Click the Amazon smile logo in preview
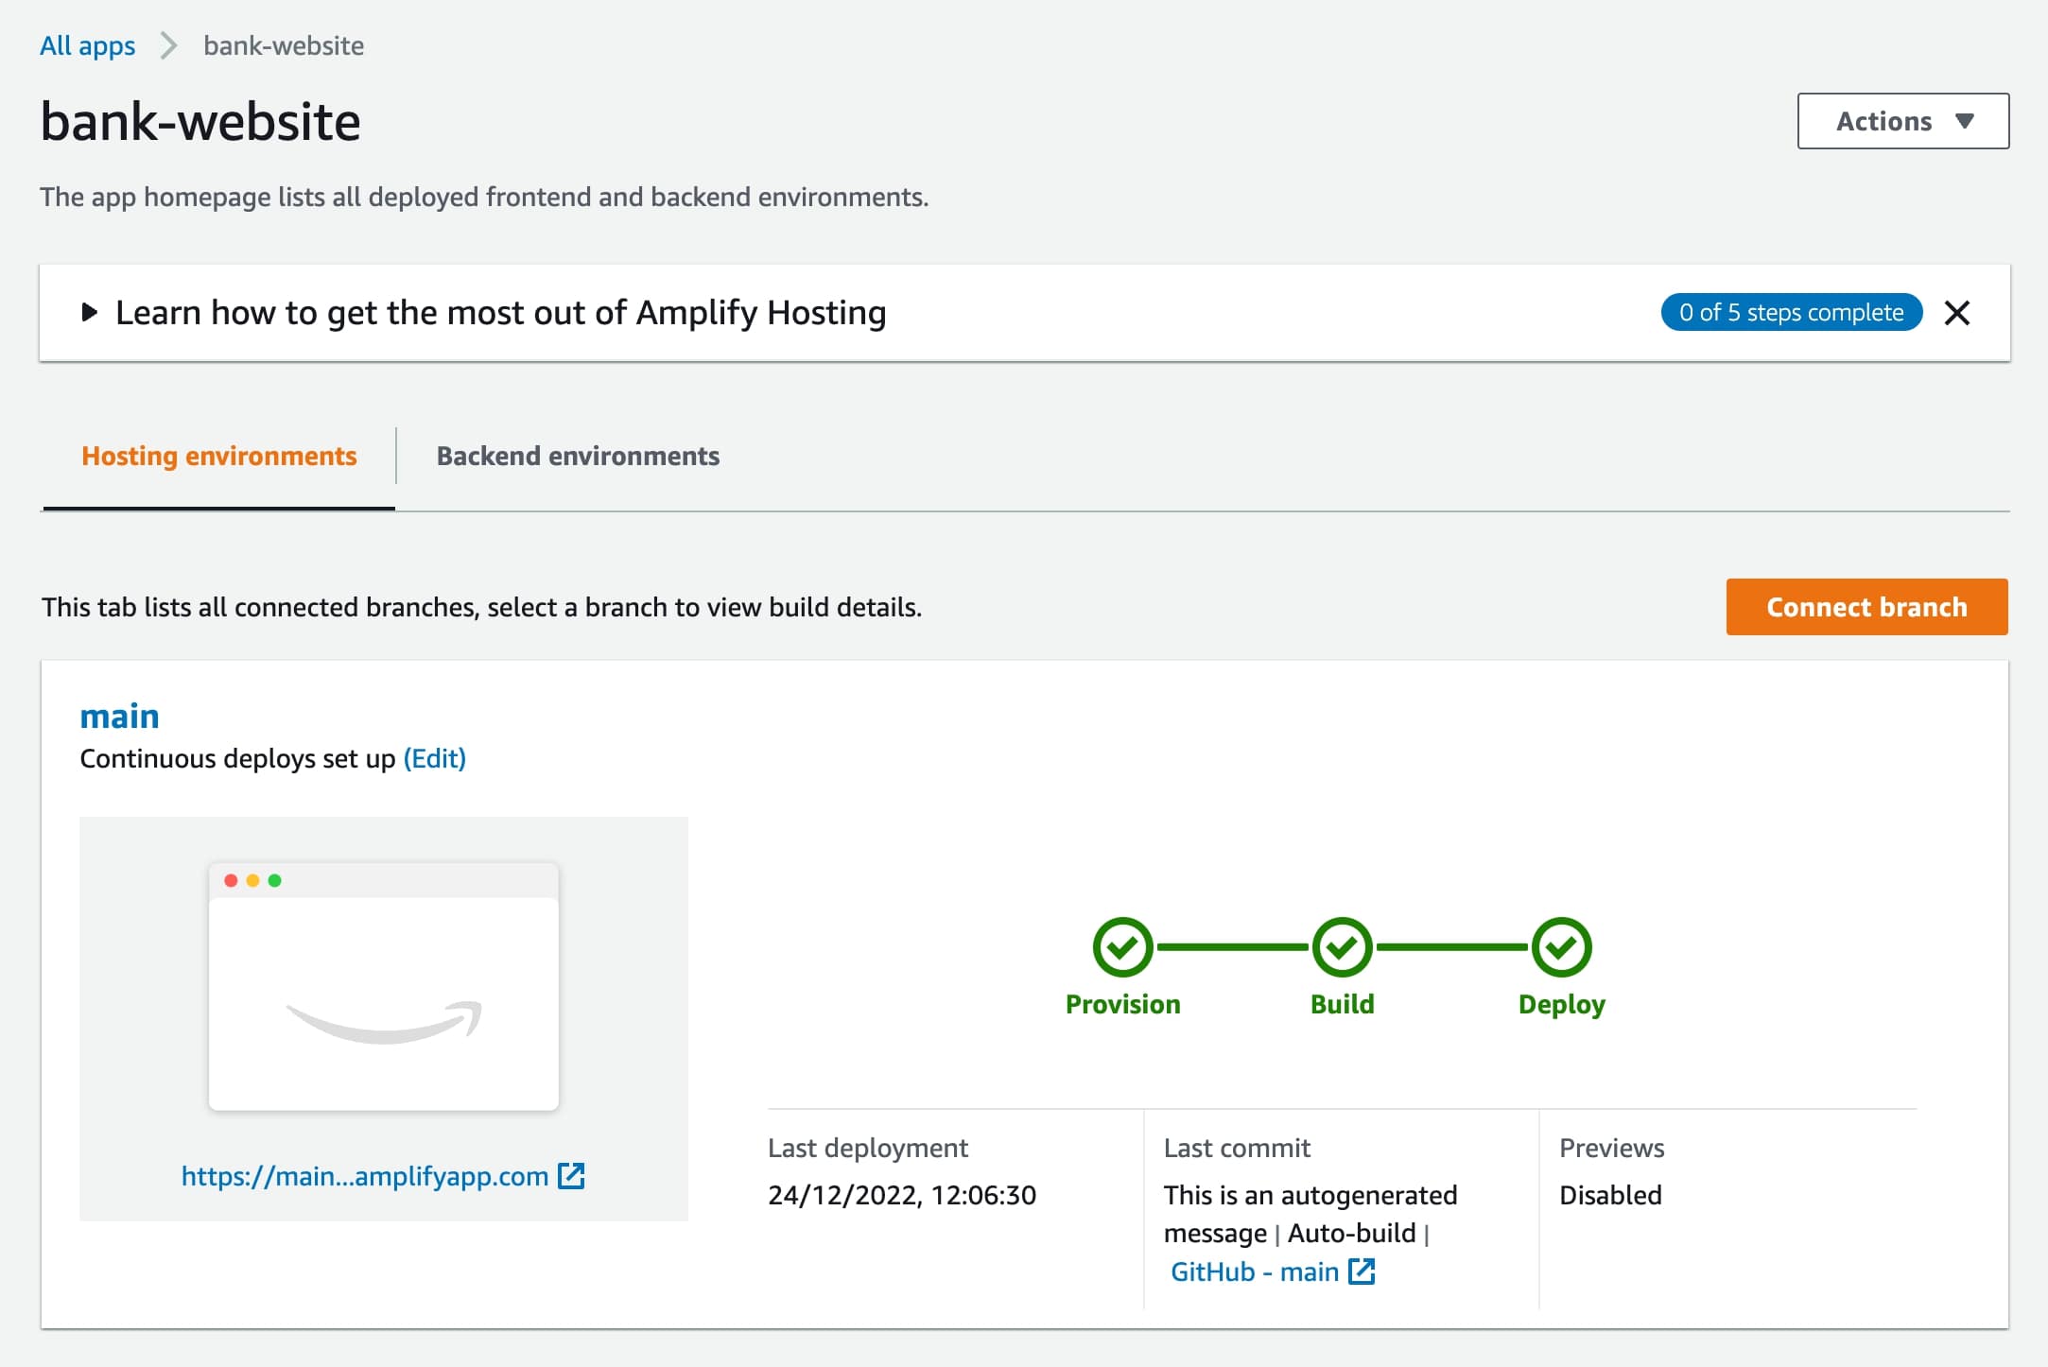The height and width of the screenshot is (1367, 2048). click(384, 1021)
